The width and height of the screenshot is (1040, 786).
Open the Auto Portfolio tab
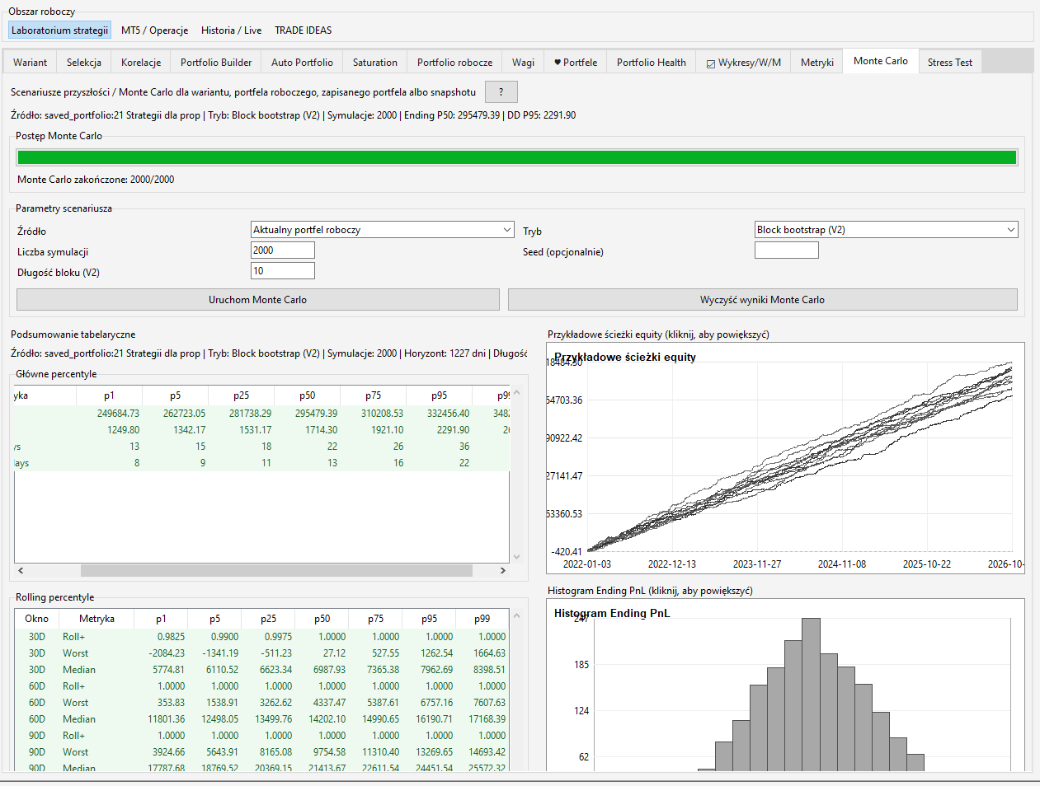coord(303,63)
